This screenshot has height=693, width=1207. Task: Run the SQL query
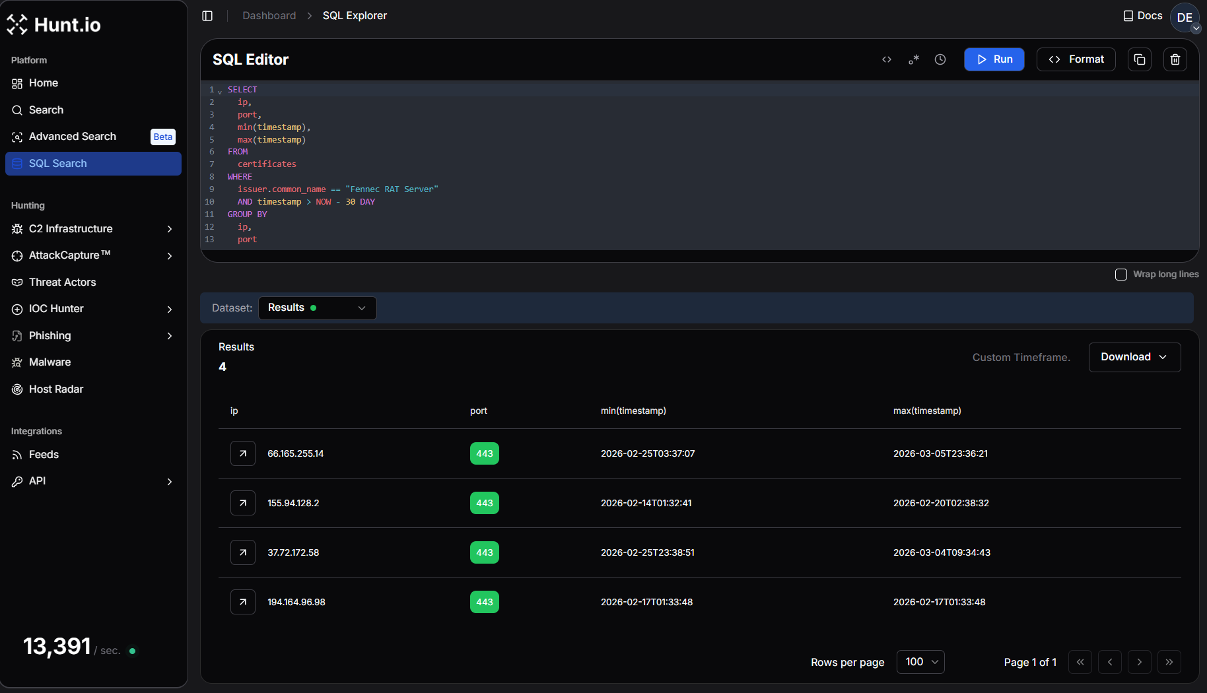(x=994, y=59)
